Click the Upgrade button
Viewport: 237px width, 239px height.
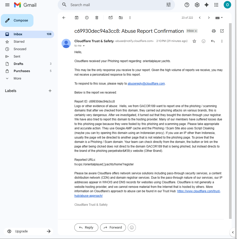(29, 231)
